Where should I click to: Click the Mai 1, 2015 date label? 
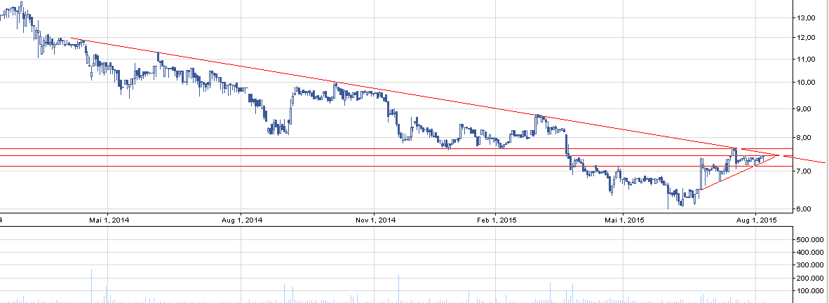point(624,220)
